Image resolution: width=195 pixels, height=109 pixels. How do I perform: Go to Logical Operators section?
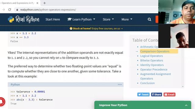pyautogui.click(x=151, y=56)
